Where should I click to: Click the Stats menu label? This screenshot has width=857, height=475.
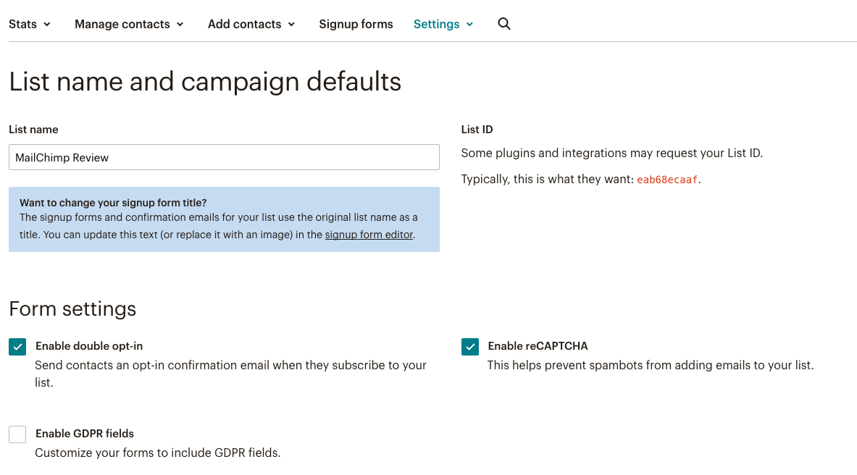[x=22, y=24]
